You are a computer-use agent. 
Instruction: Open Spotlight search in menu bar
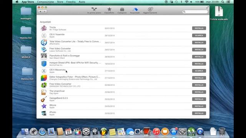pyautogui.click(x=223, y=2)
